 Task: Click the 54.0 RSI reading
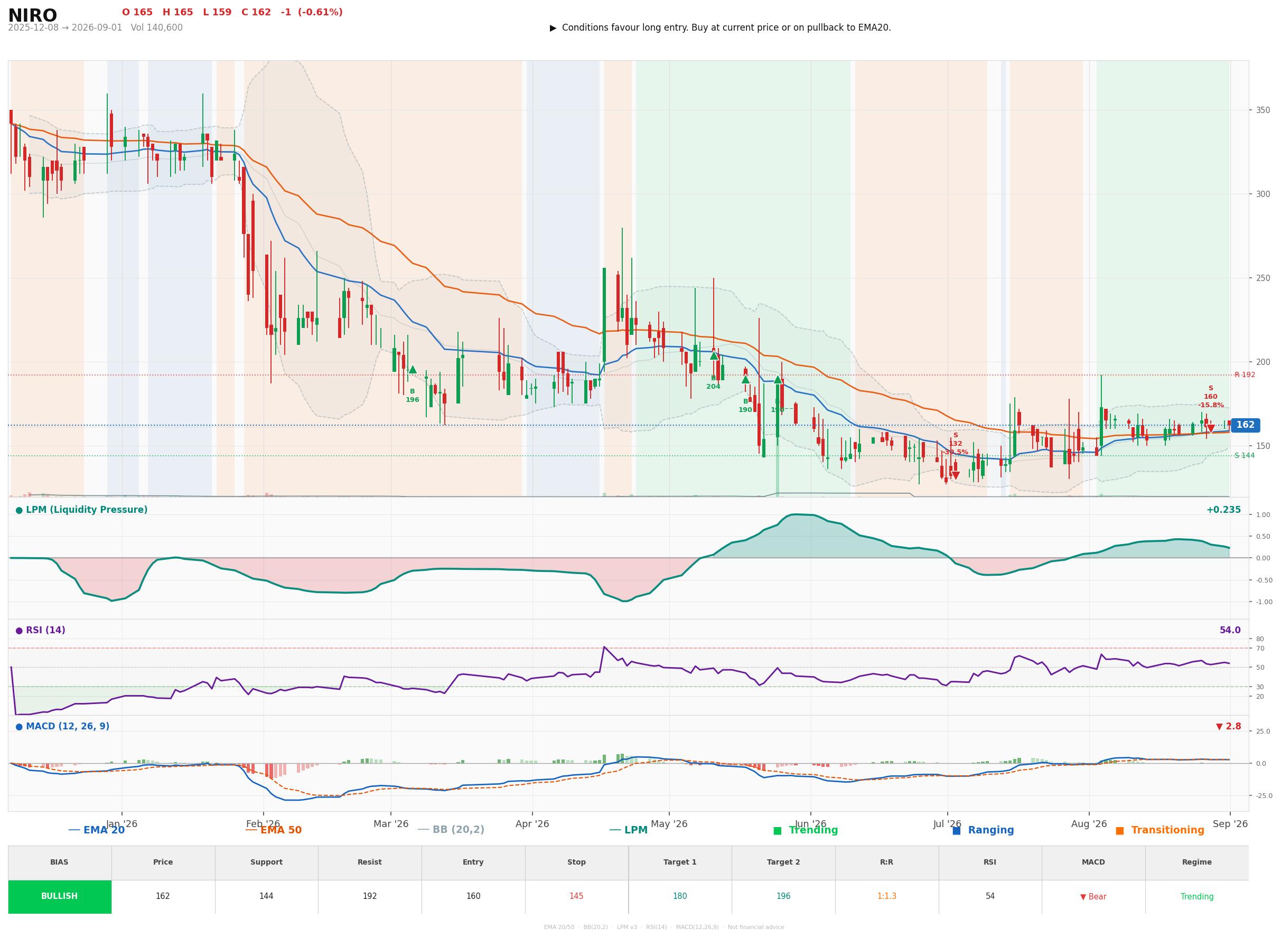tap(1230, 631)
